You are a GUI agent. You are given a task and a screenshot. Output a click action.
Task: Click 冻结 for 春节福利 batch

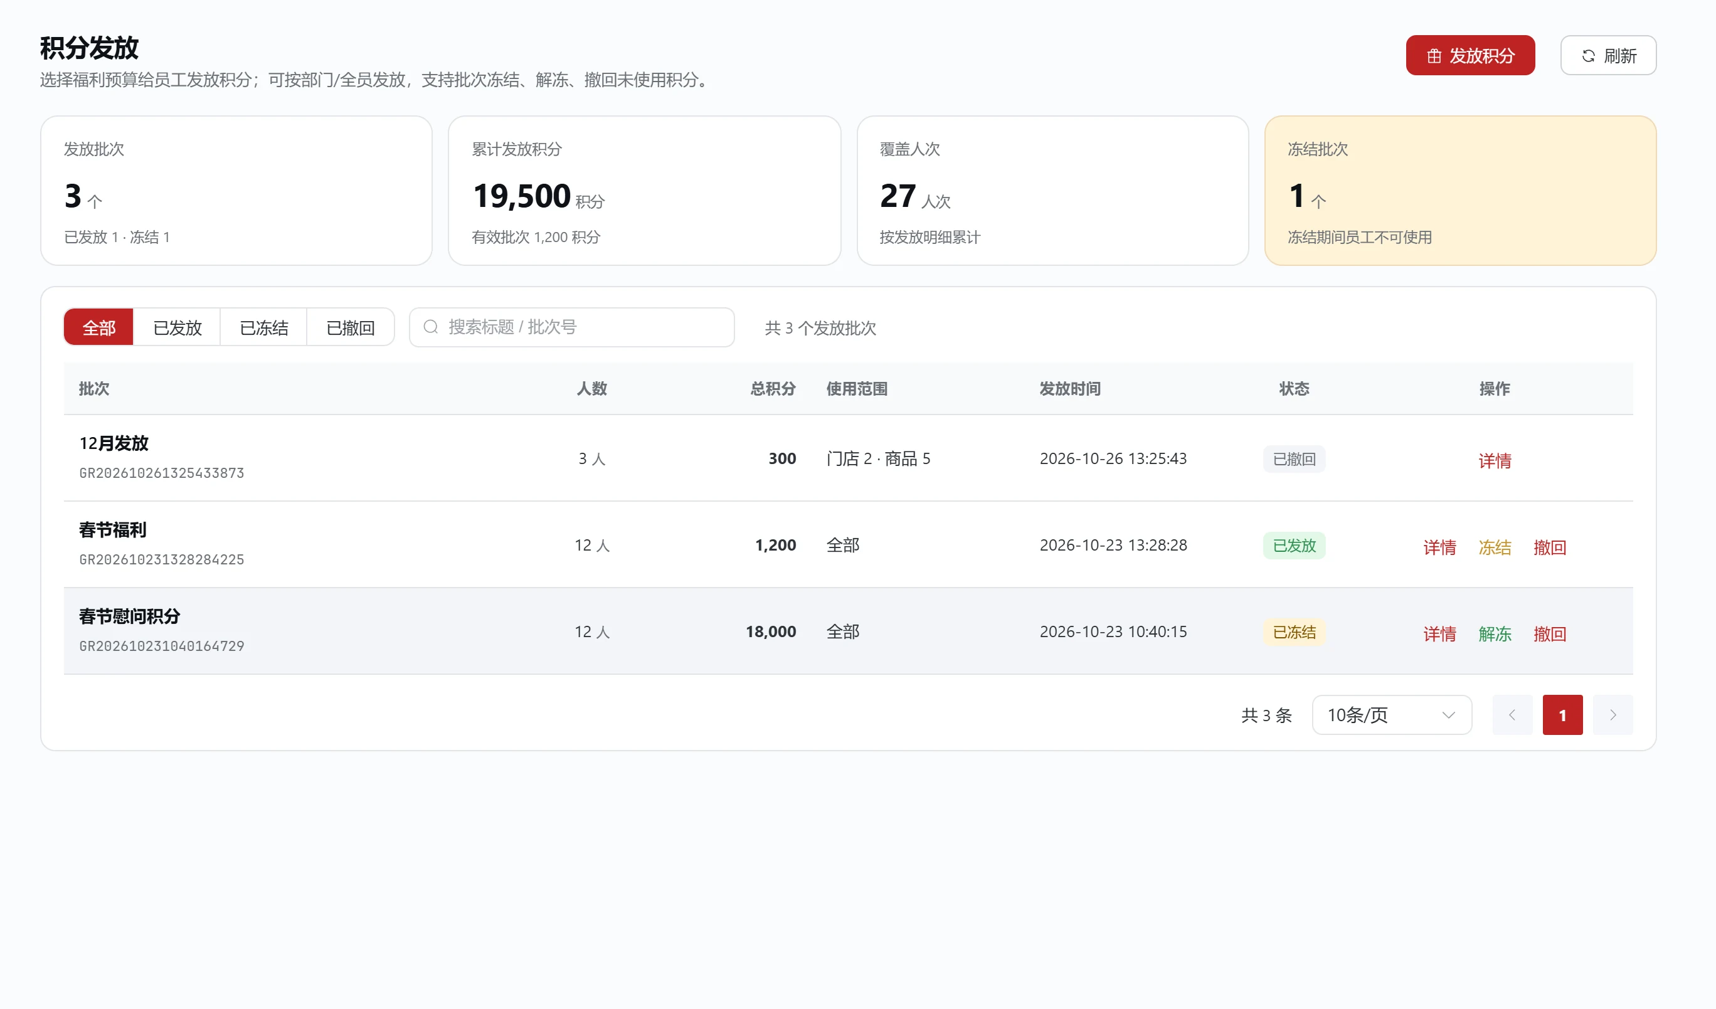click(x=1494, y=547)
